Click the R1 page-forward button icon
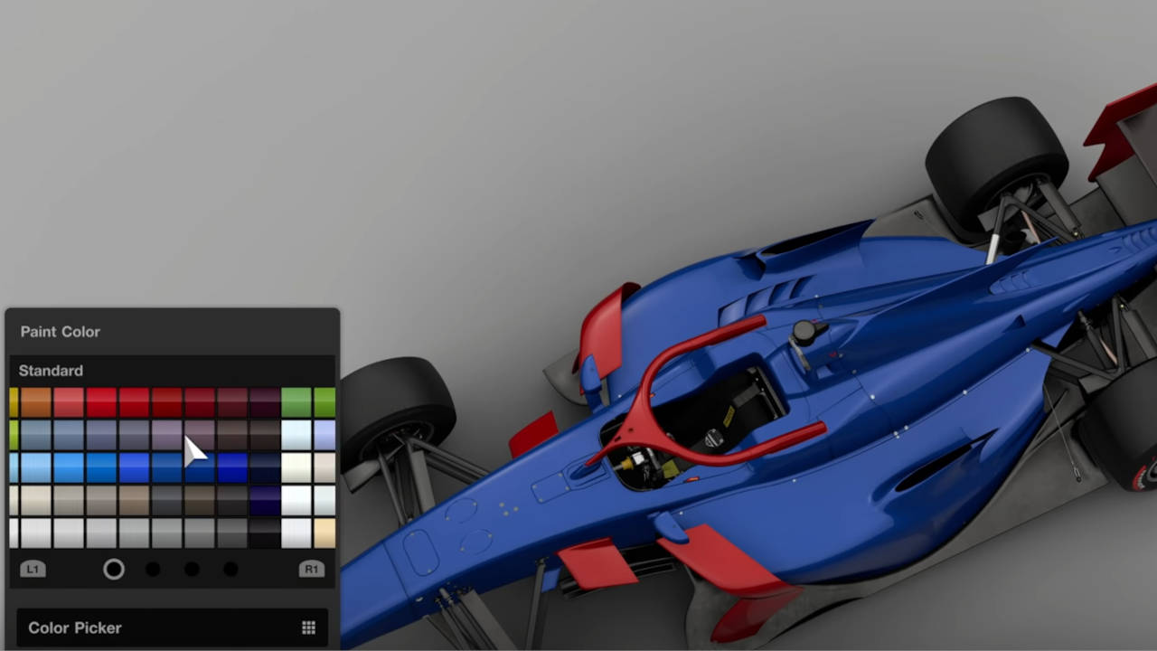The image size is (1157, 651). click(312, 569)
